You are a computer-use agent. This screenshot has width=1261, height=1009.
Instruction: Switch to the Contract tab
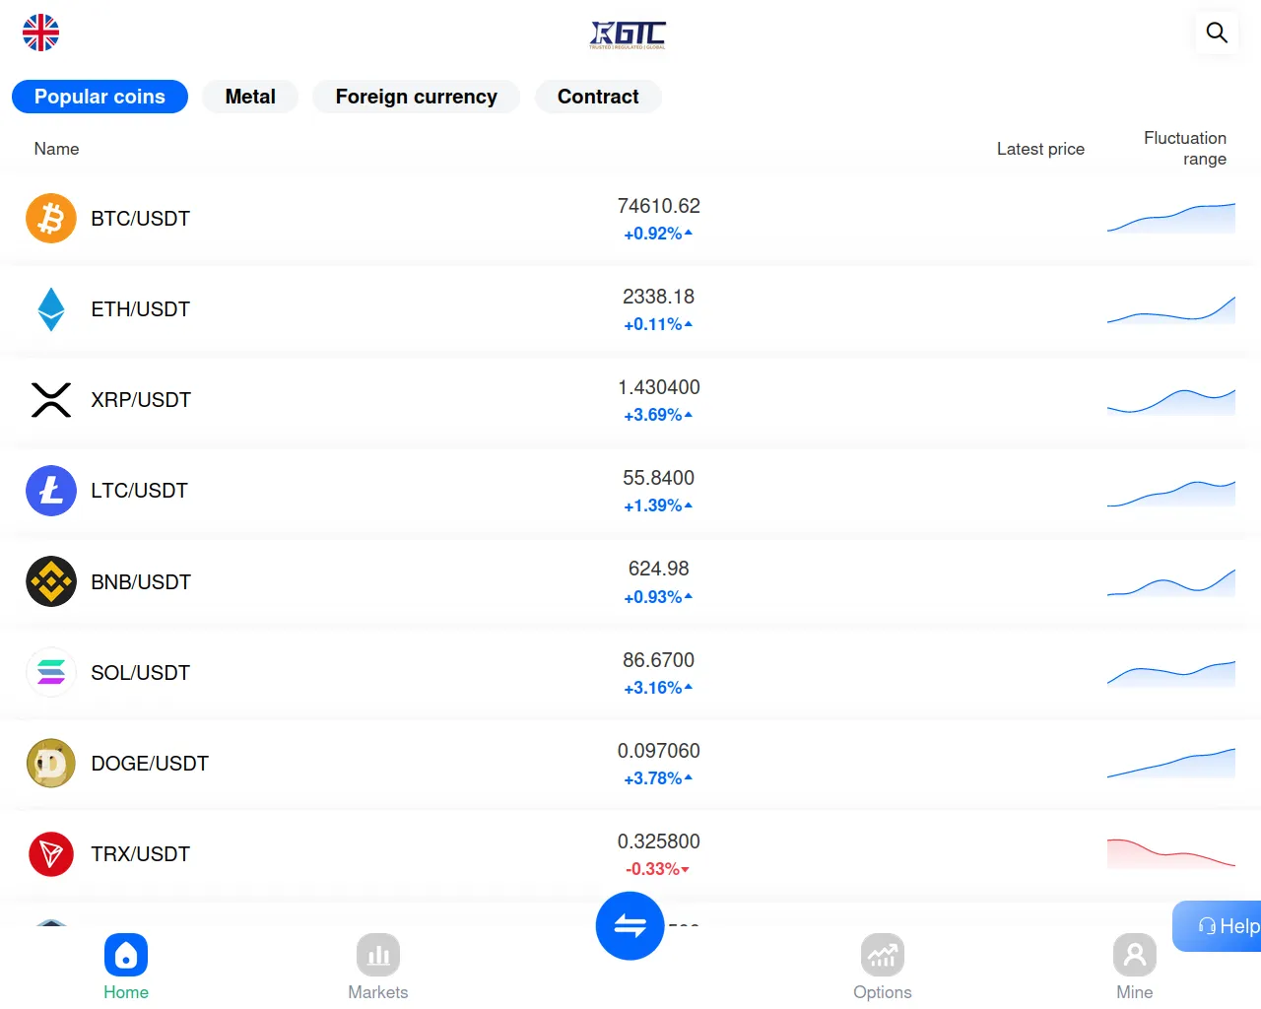pyautogui.click(x=598, y=97)
